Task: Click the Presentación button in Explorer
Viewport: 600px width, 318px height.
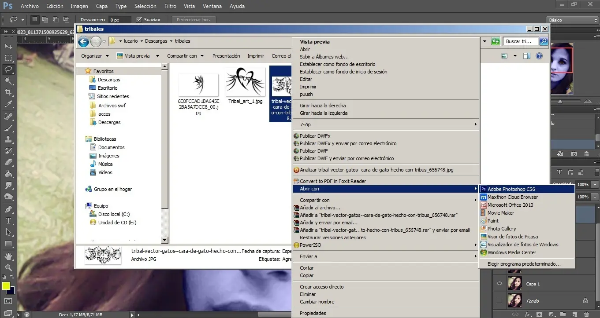Action: 226,56
